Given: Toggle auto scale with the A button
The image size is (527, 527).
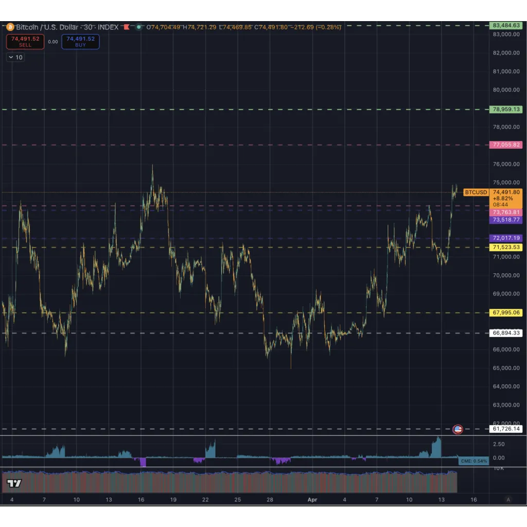Looking at the screenshot, I should tap(508, 500).
